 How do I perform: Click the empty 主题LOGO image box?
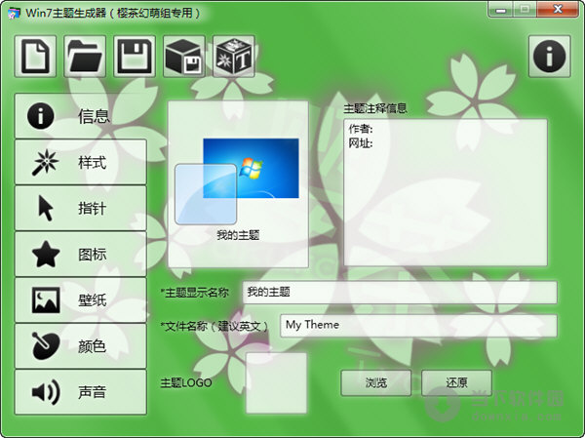click(x=277, y=382)
